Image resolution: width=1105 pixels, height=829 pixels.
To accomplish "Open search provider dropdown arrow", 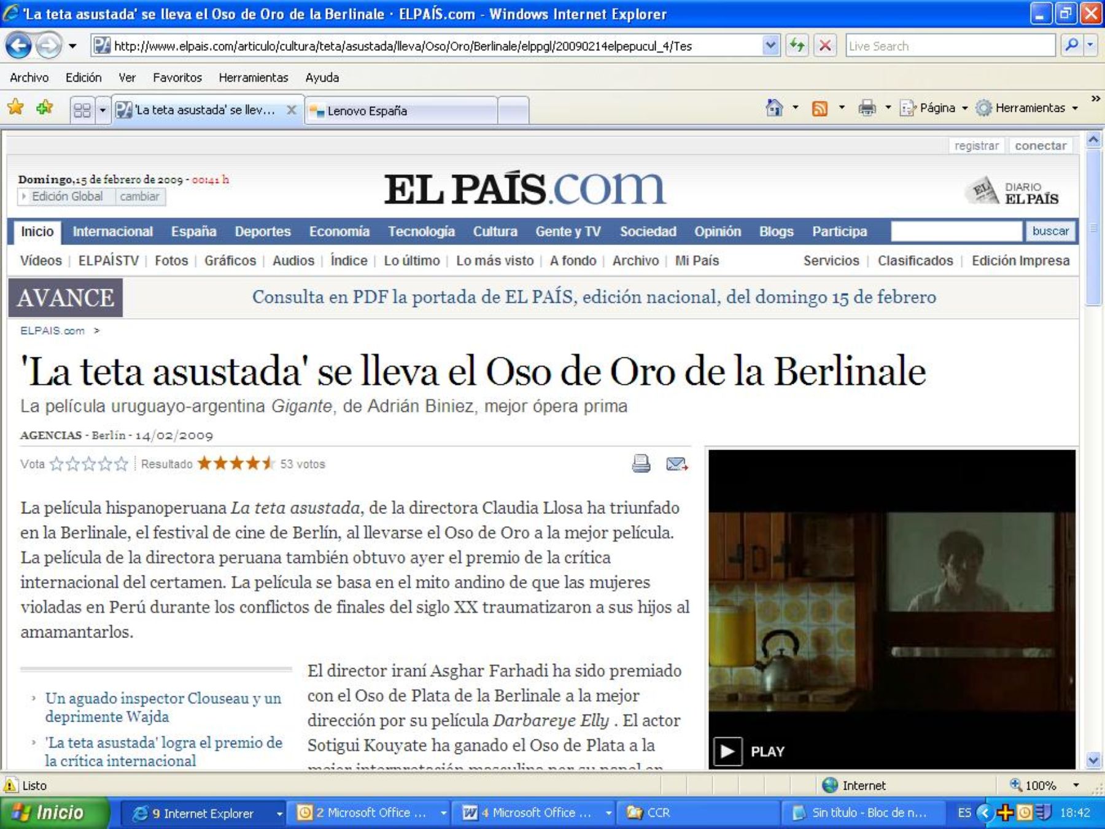I will click(1091, 45).
